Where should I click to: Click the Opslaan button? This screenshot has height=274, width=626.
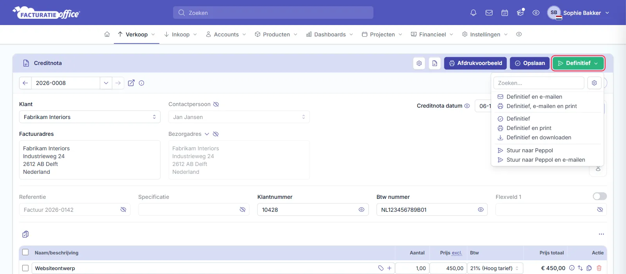coord(530,63)
